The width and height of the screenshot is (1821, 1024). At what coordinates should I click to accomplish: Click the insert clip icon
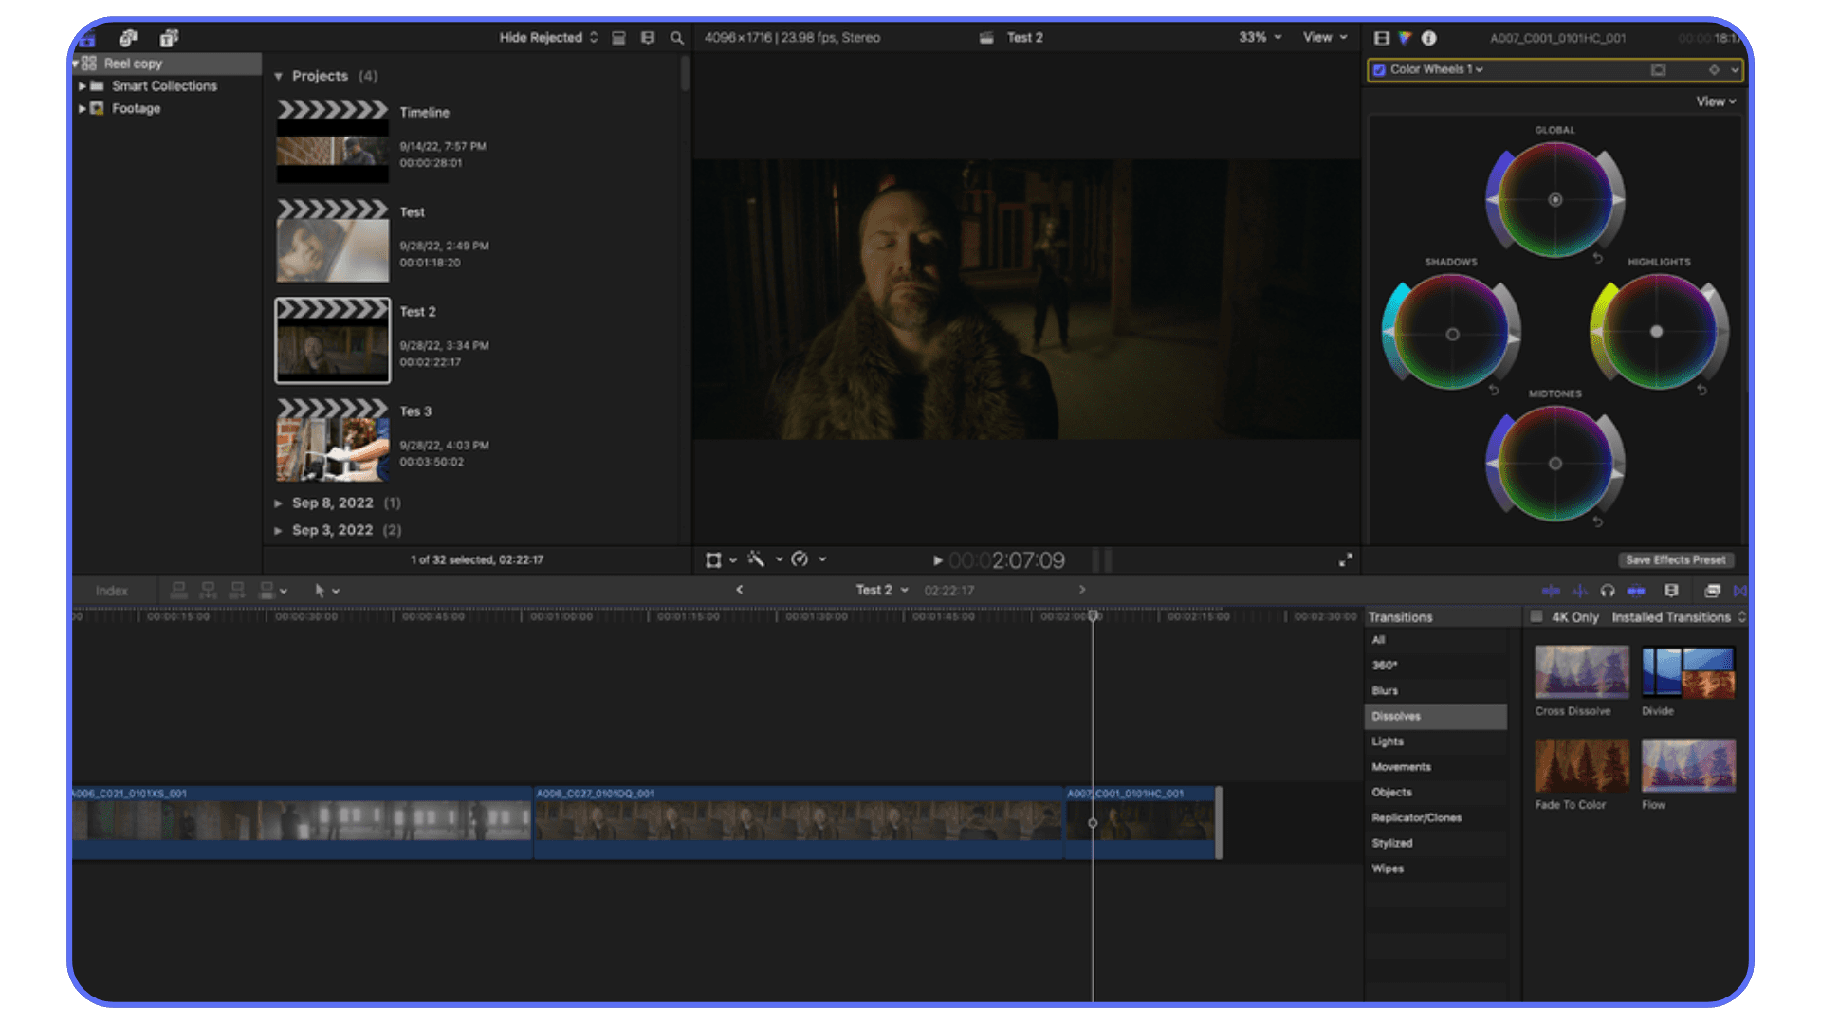pyautogui.click(x=208, y=591)
